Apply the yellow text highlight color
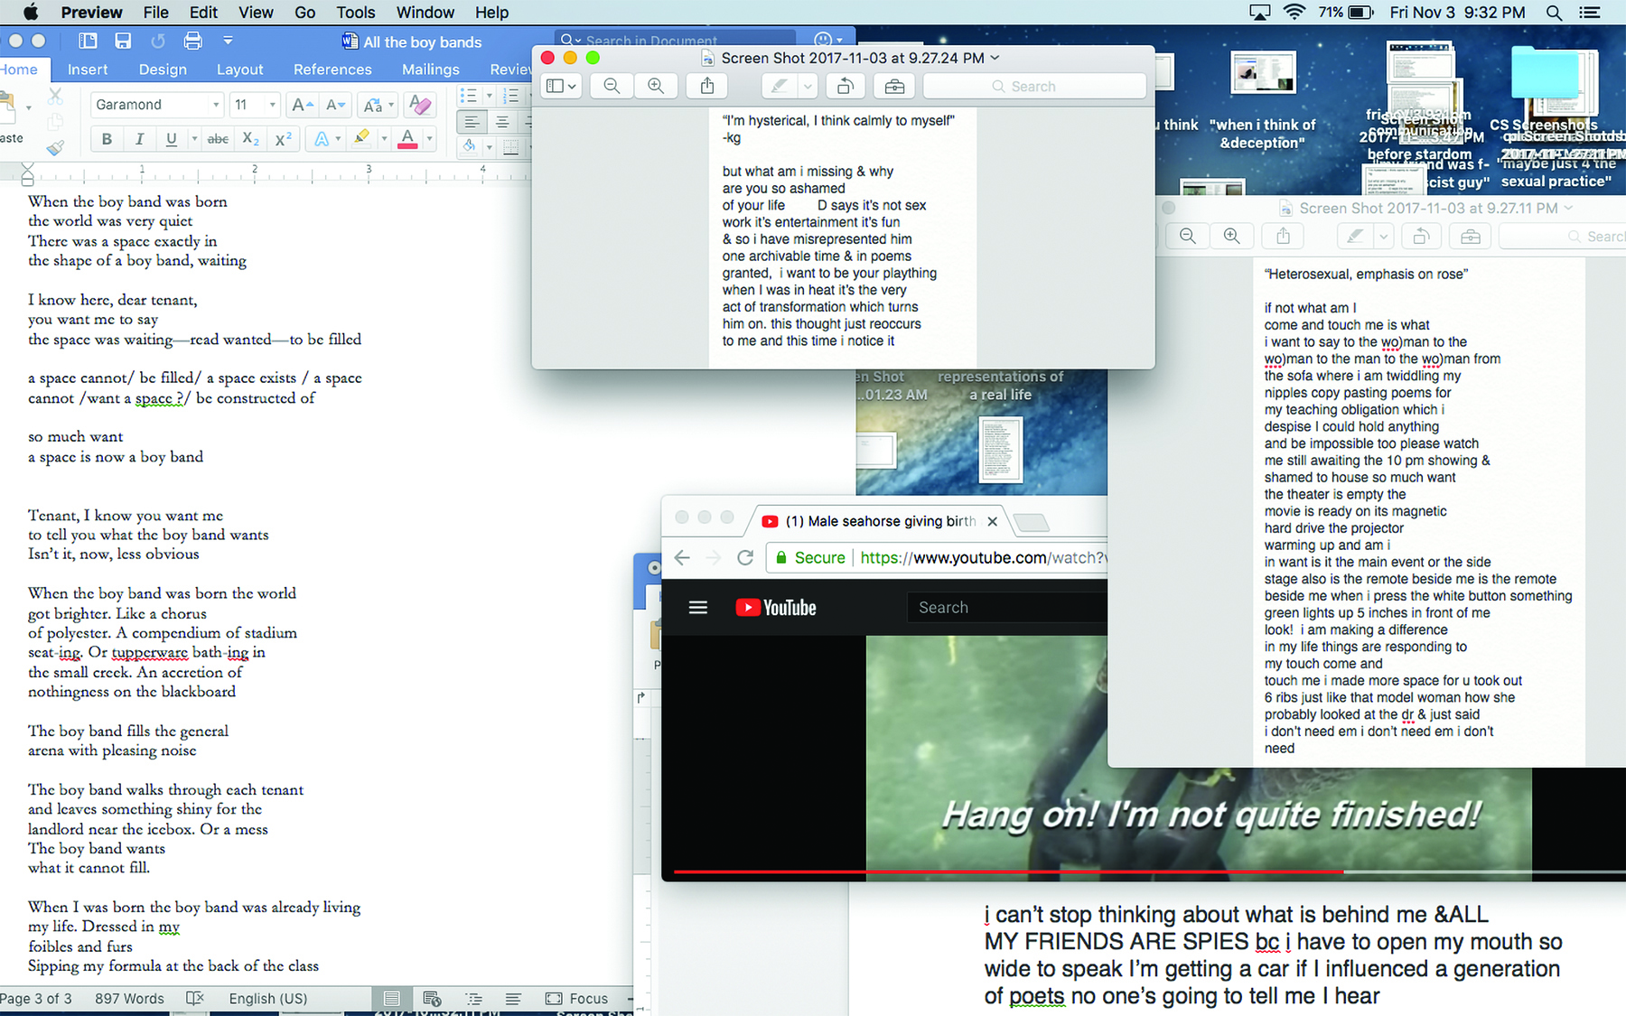Screen dimensions: 1626x1016 [x=361, y=138]
